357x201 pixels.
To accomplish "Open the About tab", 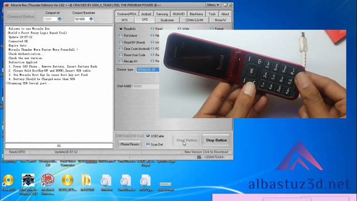I will [x=225, y=14].
